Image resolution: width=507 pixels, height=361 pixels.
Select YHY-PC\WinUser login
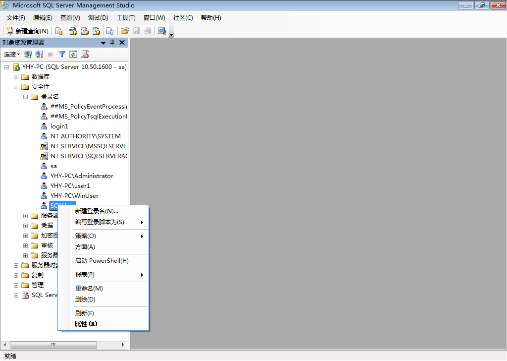coord(74,196)
